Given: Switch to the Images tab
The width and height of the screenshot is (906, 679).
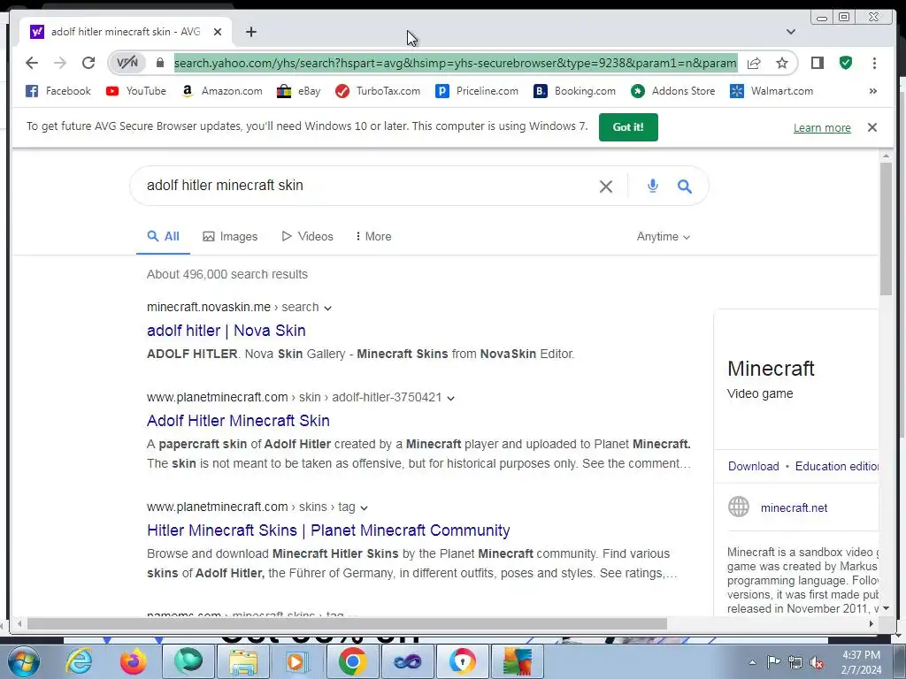Looking at the screenshot, I should 230,236.
